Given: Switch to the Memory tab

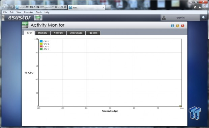Looking at the screenshot, I should coord(43,33).
